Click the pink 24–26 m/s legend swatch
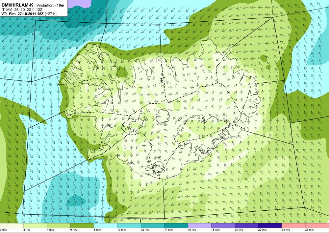Viewport: 329px width, 233px height. [x=294, y=226]
